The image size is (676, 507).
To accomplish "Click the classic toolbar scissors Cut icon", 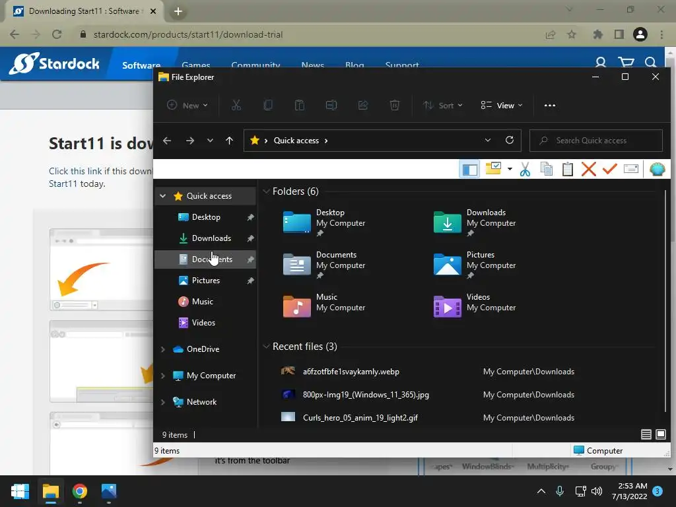I will (x=525, y=170).
